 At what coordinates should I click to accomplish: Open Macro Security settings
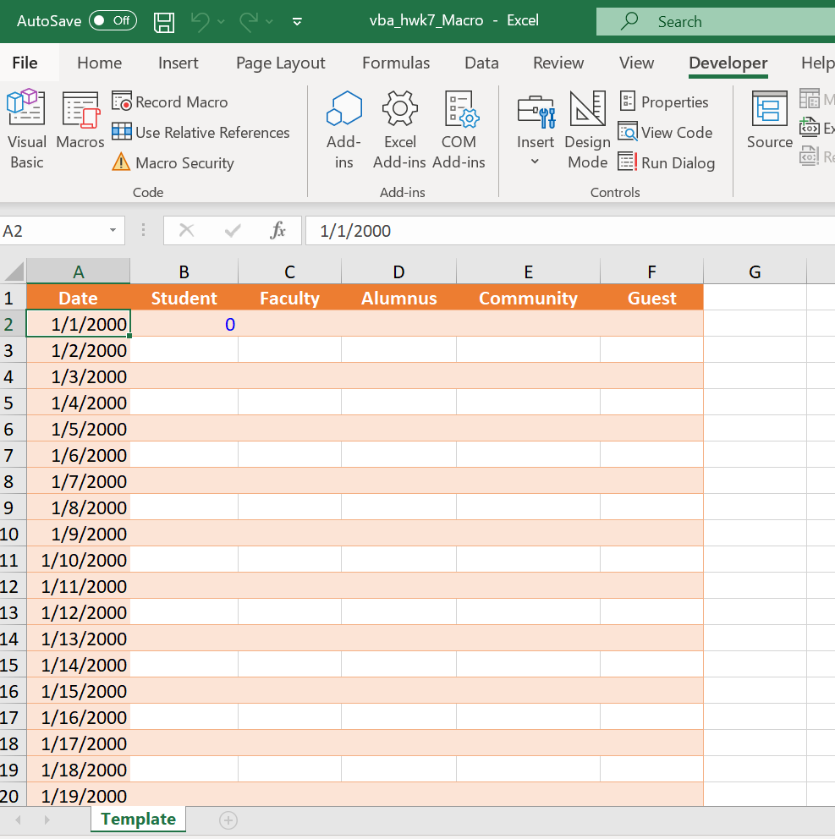click(x=173, y=163)
